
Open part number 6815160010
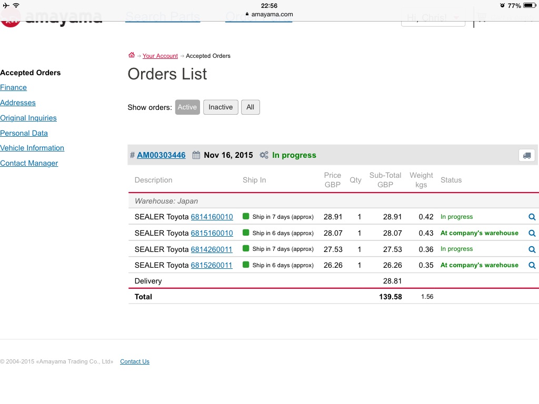(x=212, y=233)
